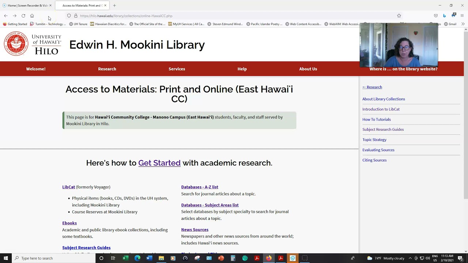This screenshot has width=468, height=263.
Task: Open the Help menu
Action: tap(242, 69)
